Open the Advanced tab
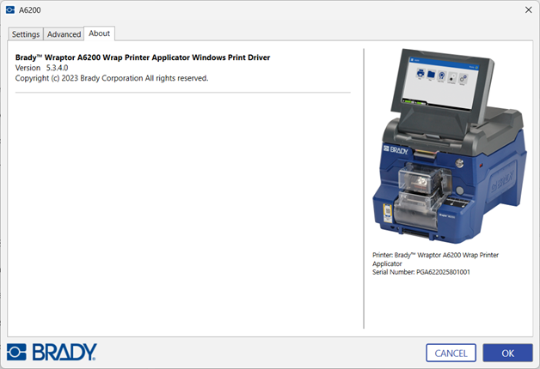Image resolution: width=540 pixels, height=369 pixels. (64, 34)
